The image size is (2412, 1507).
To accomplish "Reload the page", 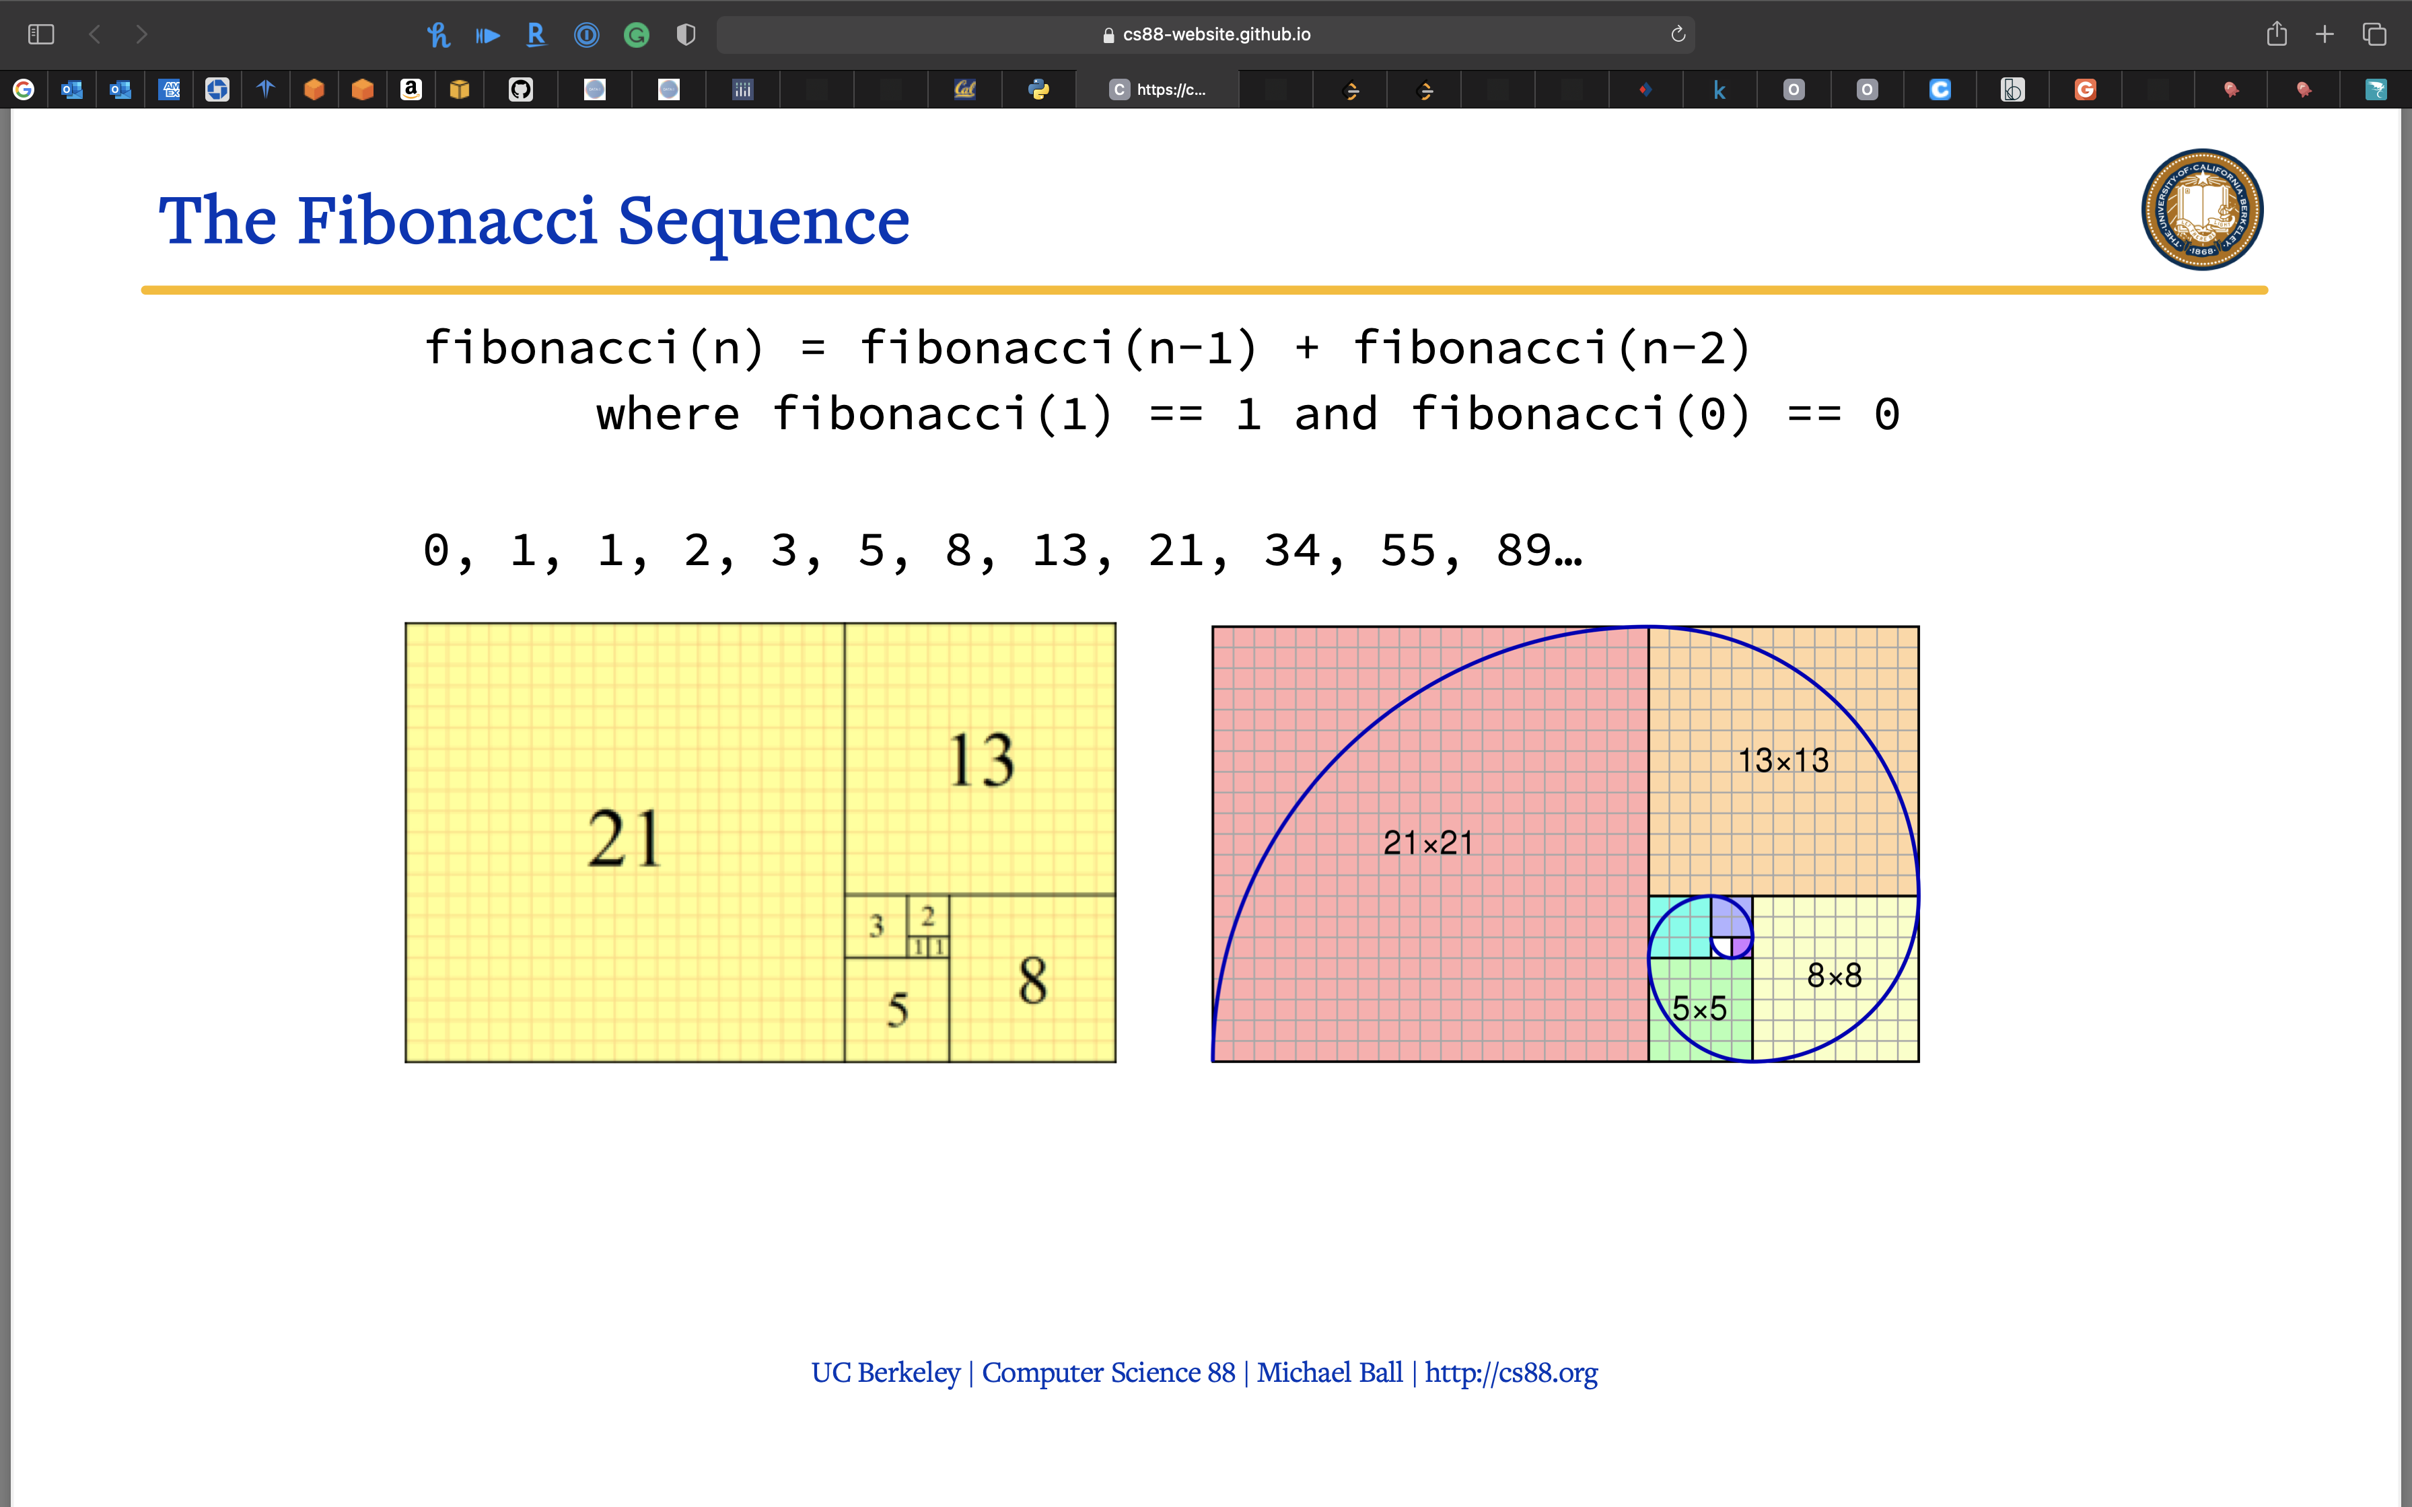I will coord(1678,35).
